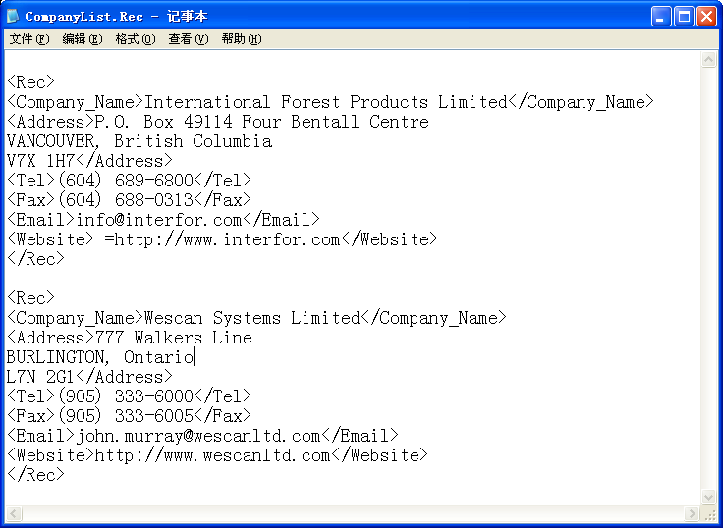Maximize the Notepad window
Image resolution: width=723 pixels, height=528 pixels.
(685, 16)
